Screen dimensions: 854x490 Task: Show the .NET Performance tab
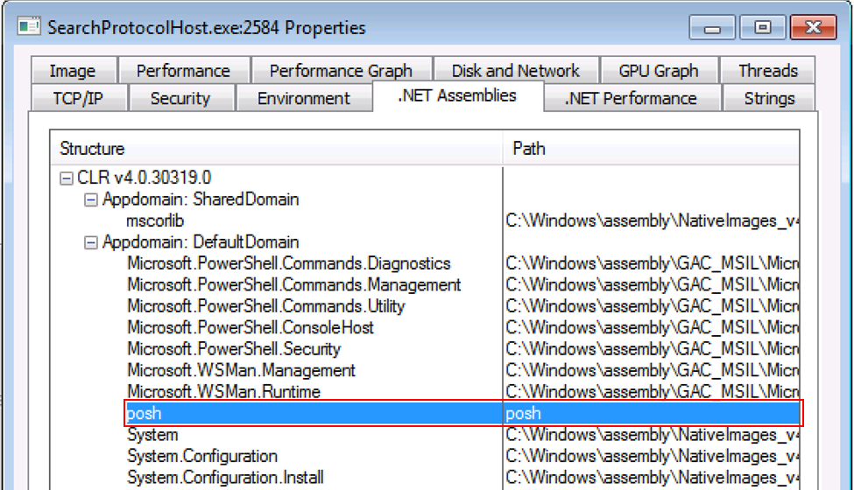coord(631,99)
